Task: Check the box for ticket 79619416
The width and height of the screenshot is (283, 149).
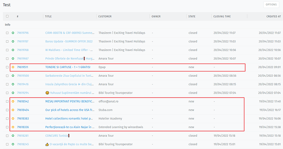Action: pyautogui.click(x=7, y=84)
